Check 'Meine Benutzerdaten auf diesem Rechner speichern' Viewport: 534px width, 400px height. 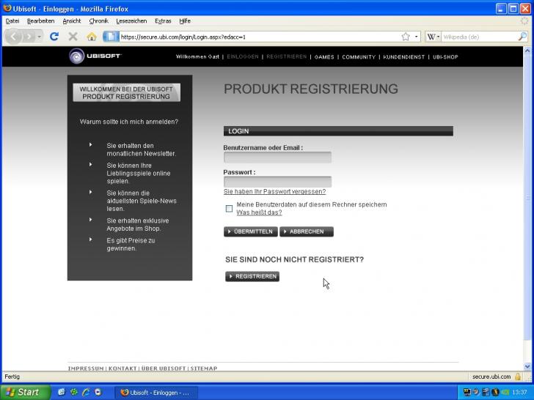click(x=229, y=209)
